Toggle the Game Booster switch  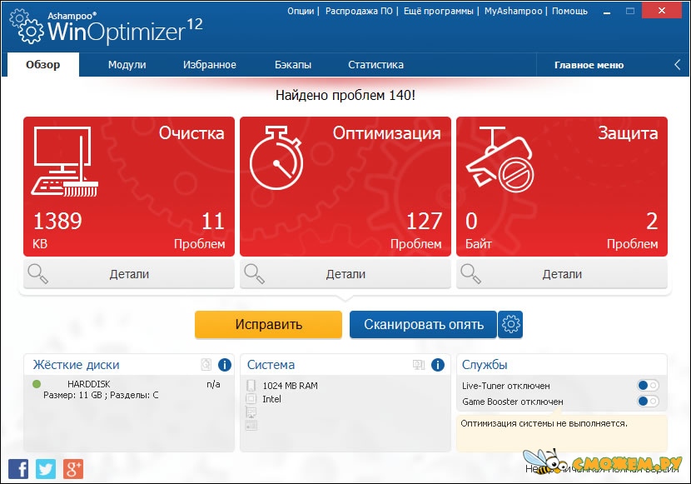(648, 402)
